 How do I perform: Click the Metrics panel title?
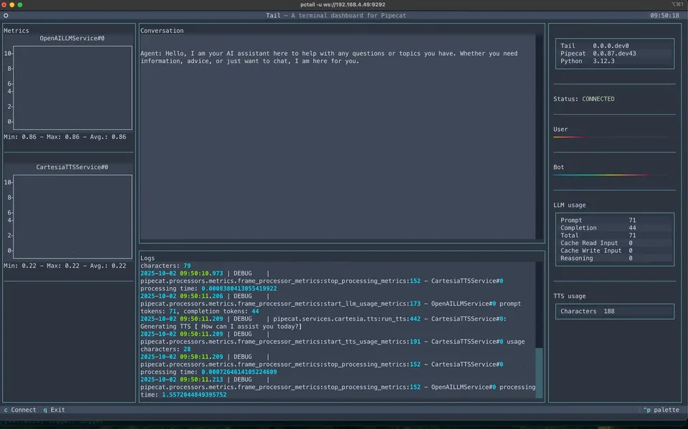click(x=16, y=31)
